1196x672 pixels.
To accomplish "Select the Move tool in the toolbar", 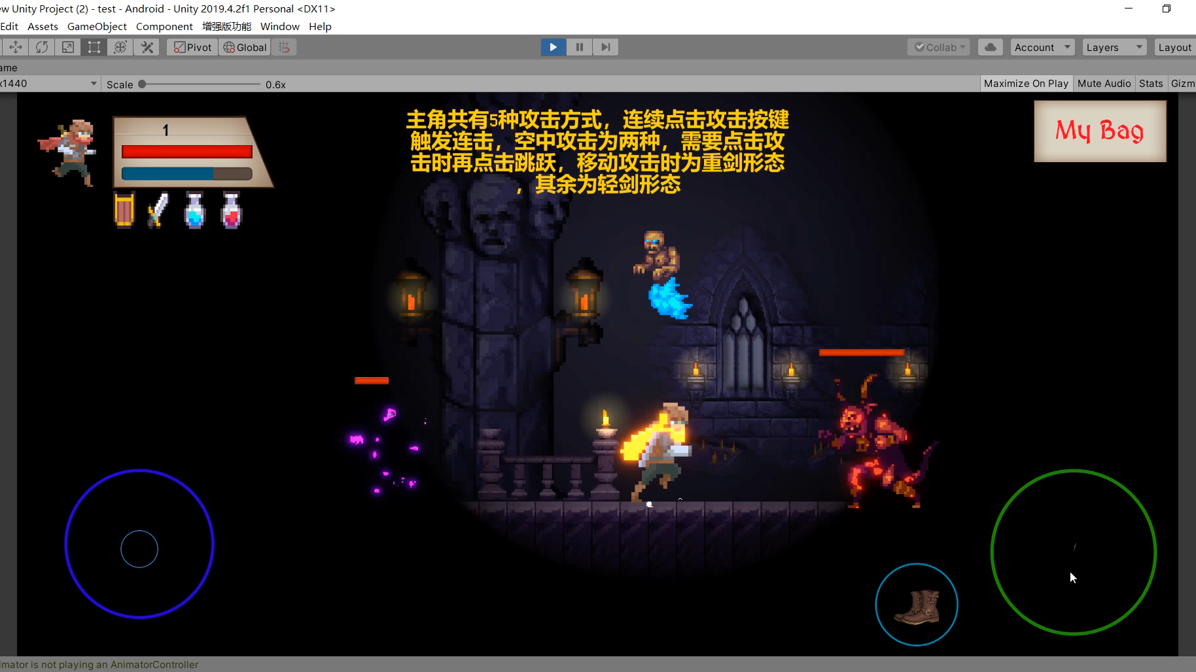I will (15, 46).
